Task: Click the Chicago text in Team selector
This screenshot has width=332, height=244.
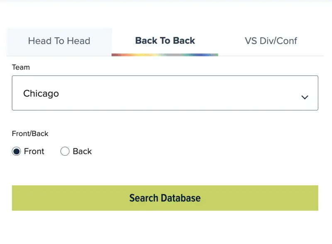Action: pyautogui.click(x=41, y=94)
